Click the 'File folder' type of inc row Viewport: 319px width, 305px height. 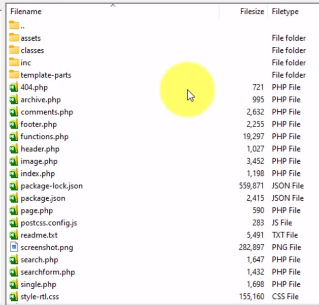click(289, 63)
